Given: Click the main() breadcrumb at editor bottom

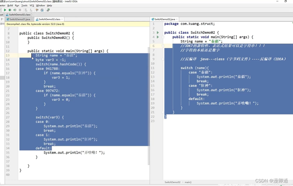Looking at the screenshot, I should 188,182.
